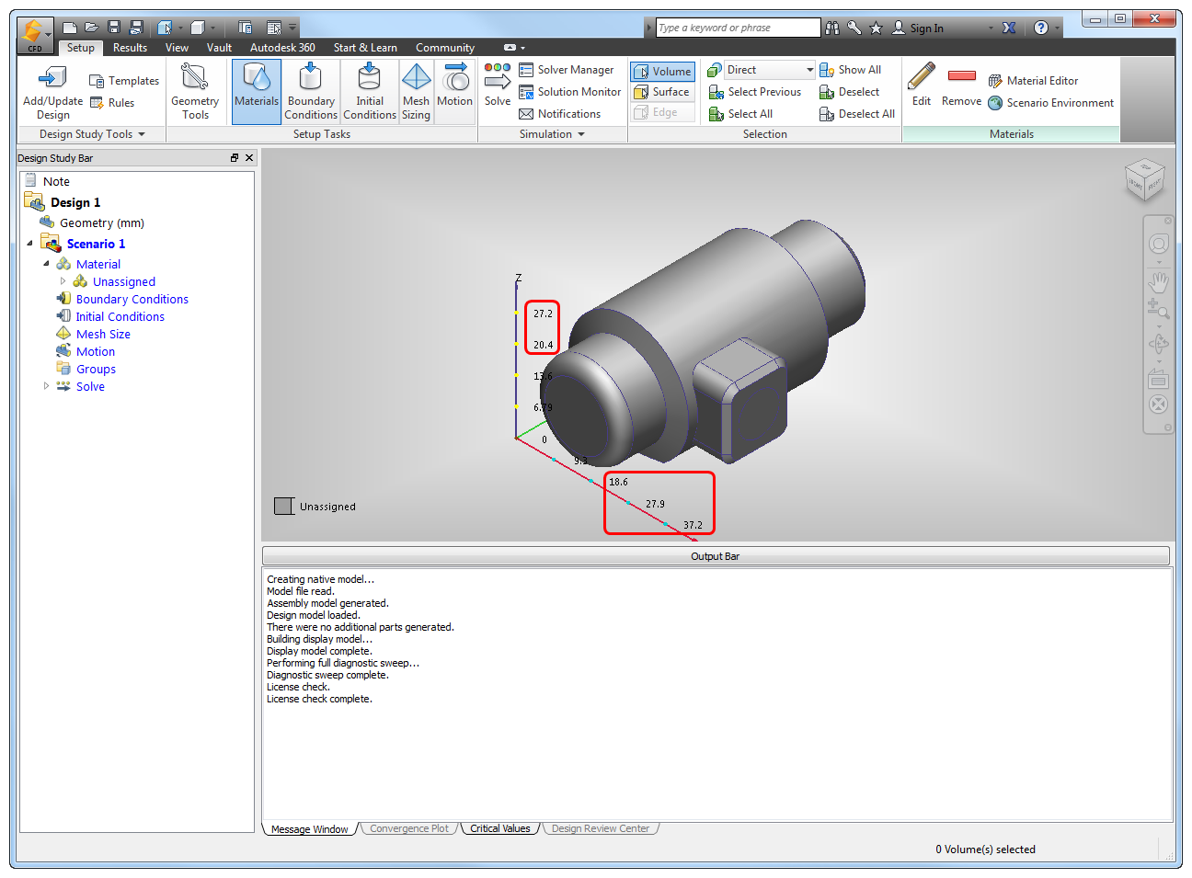The height and width of the screenshot is (878, 1192).
Task: Click Select All in Selection panel
Action: 740,114
